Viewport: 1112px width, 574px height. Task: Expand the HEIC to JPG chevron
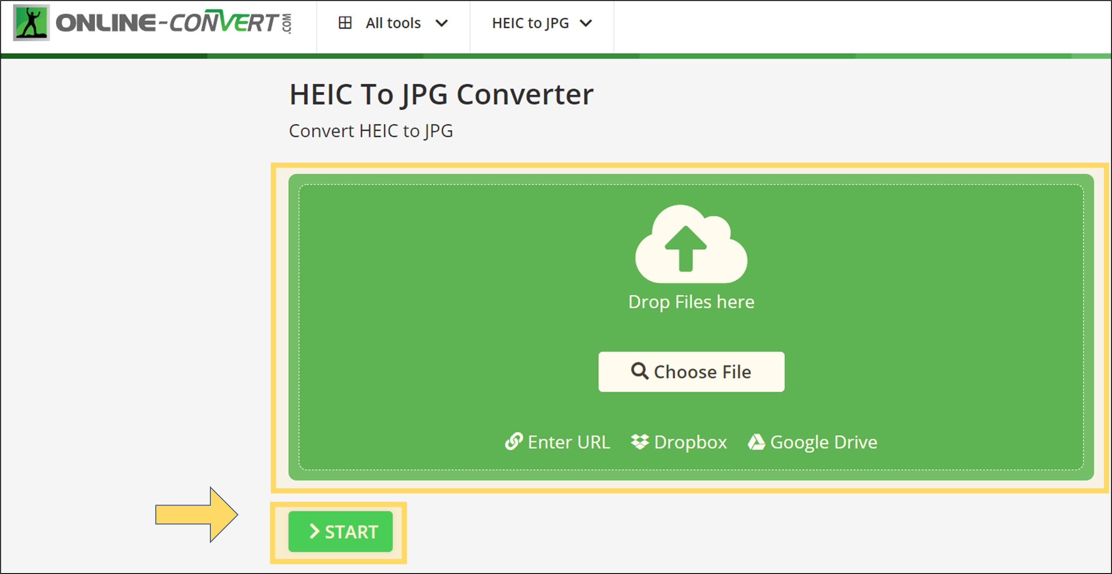(x=586, y=23)
